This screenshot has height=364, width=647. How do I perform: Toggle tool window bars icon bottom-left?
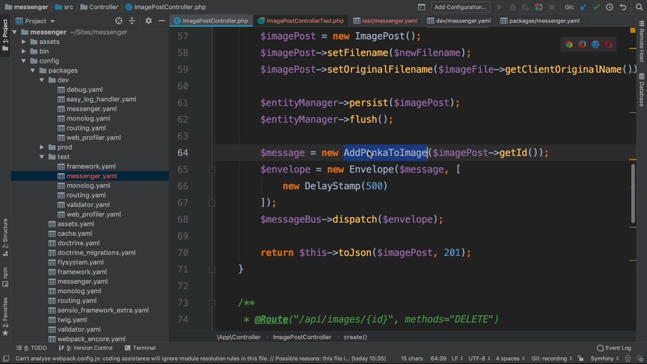click(x=6, y=359)
